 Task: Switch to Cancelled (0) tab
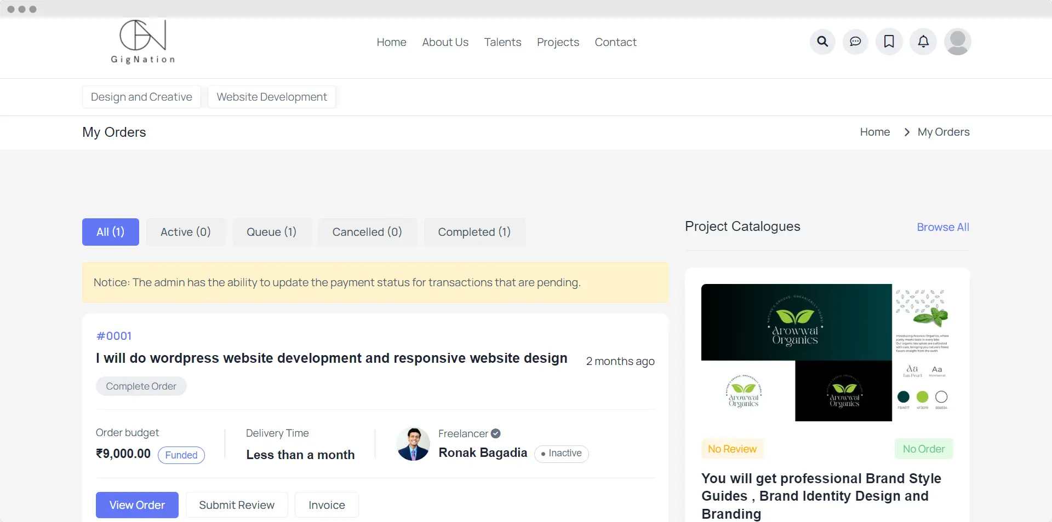(x=367, y=232)
